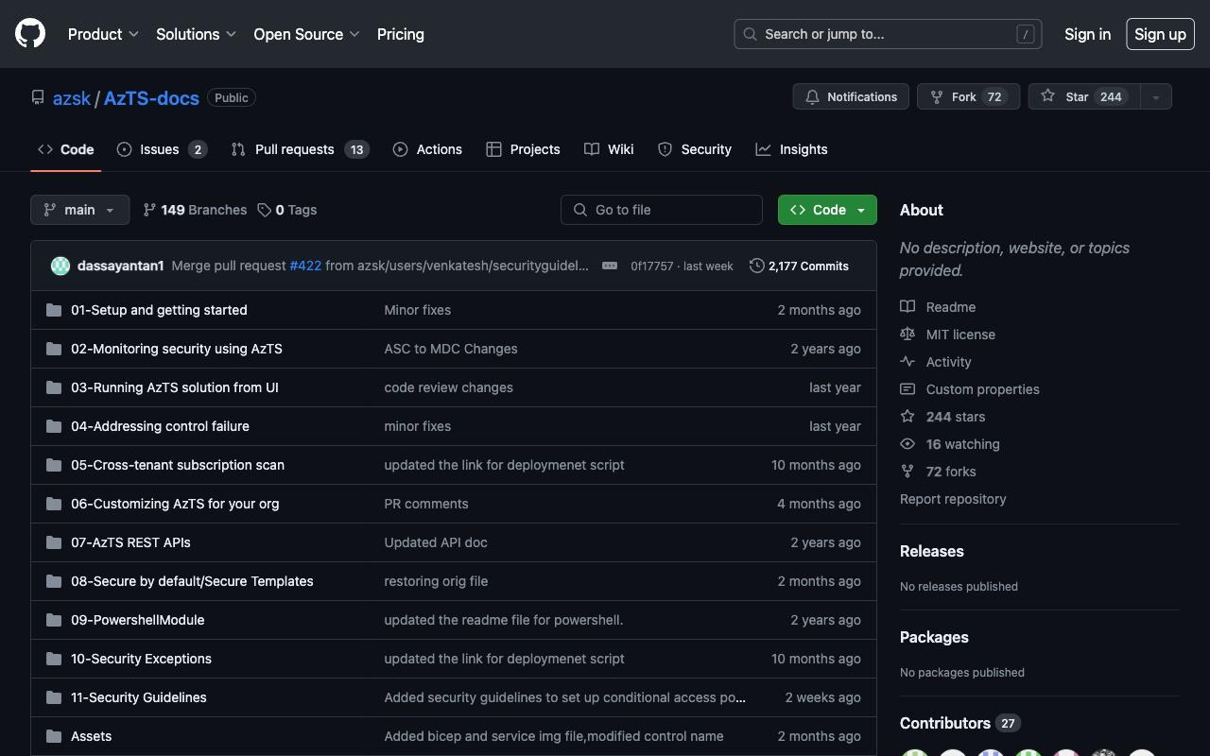Viewport: 1210px width, 756px height.
Task: Open the Pull requests tab
Action: (x=300, y=149)
